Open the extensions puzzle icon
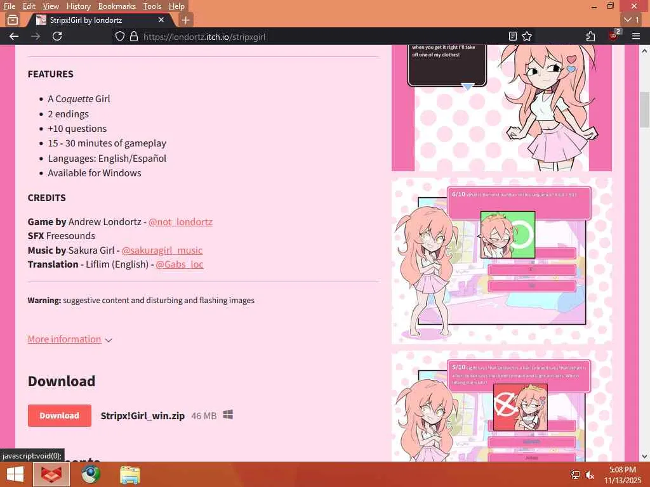 click(x=591, y=36)
